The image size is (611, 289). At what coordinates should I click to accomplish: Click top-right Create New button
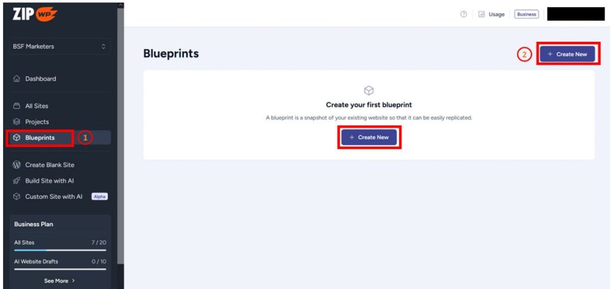(567, 54)
